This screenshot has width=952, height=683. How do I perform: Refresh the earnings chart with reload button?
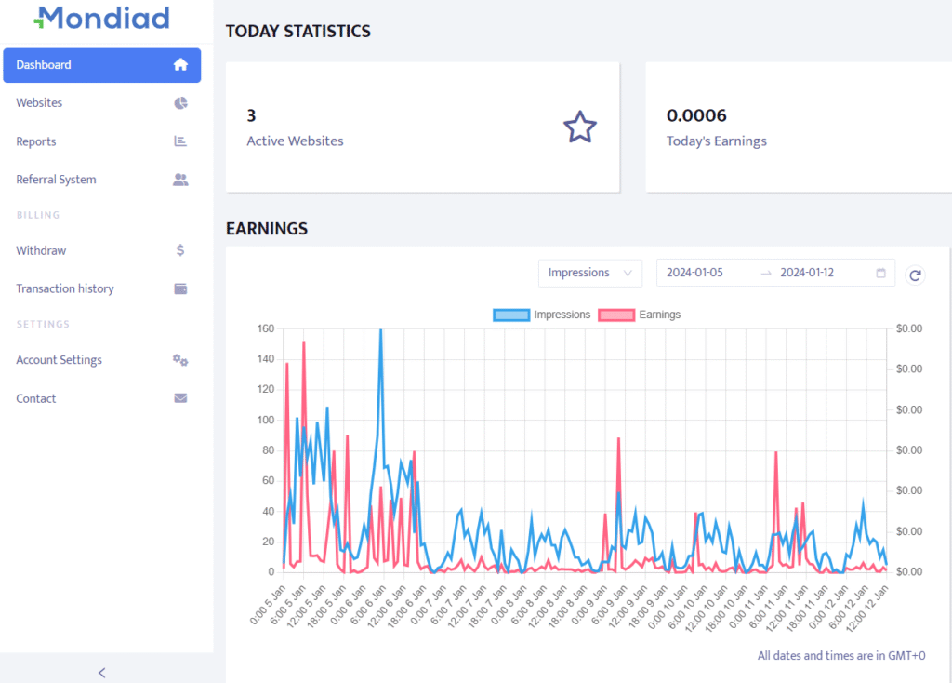click(x=915, y=275)
